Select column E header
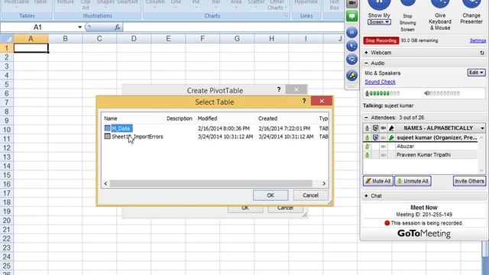Screen dimensions: 489x275 coord(168,39)
